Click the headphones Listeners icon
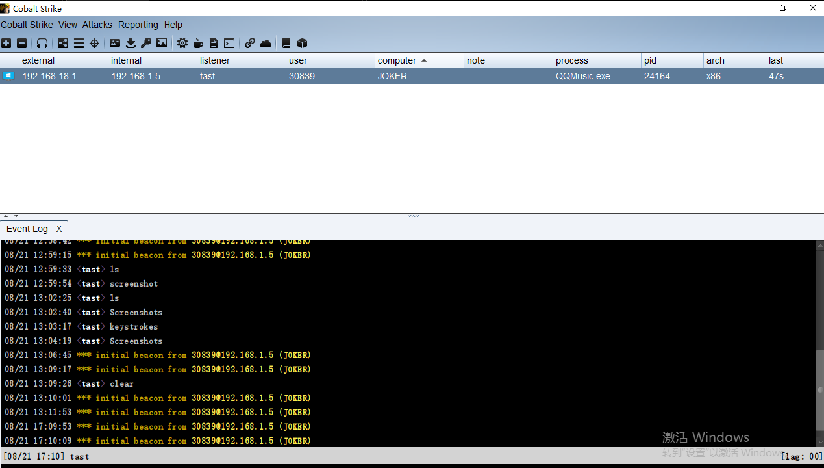Image resolution: width=824 pixels, height=468 pixels. click(x=42, y=44)
